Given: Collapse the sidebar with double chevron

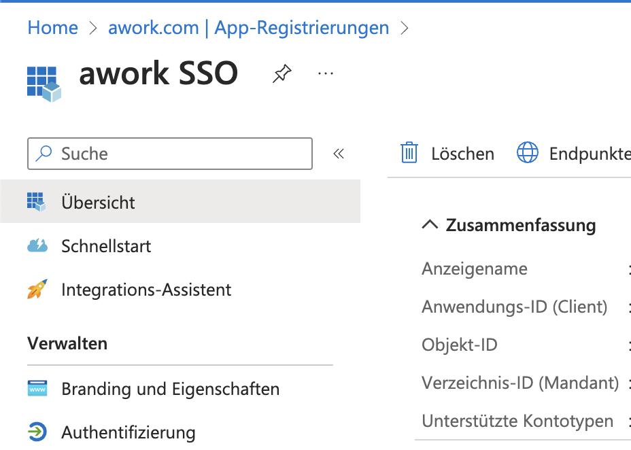Looking at the screenshot, I should tap(339, 154).
